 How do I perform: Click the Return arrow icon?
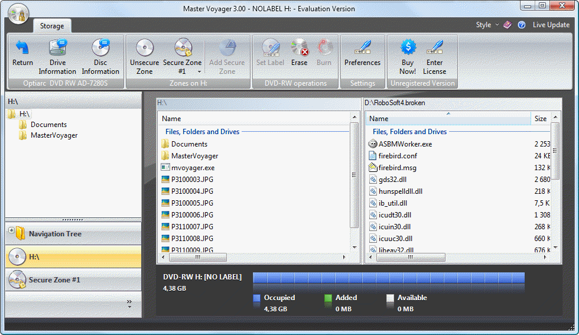tap(22, 47)
